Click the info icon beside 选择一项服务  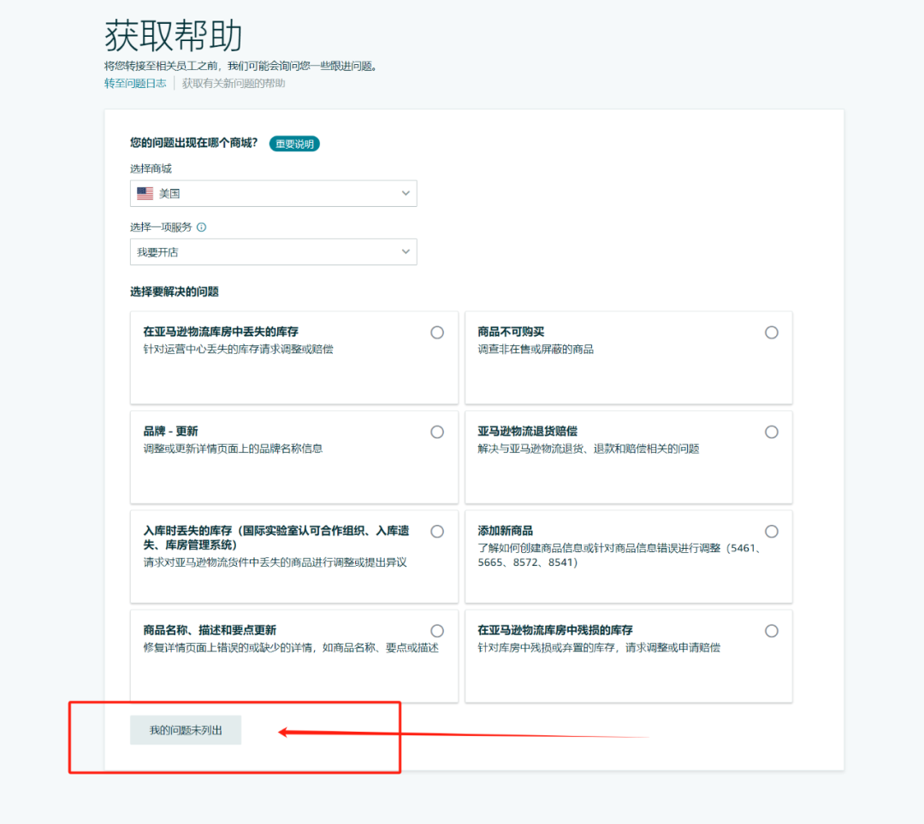click(202, 227)
